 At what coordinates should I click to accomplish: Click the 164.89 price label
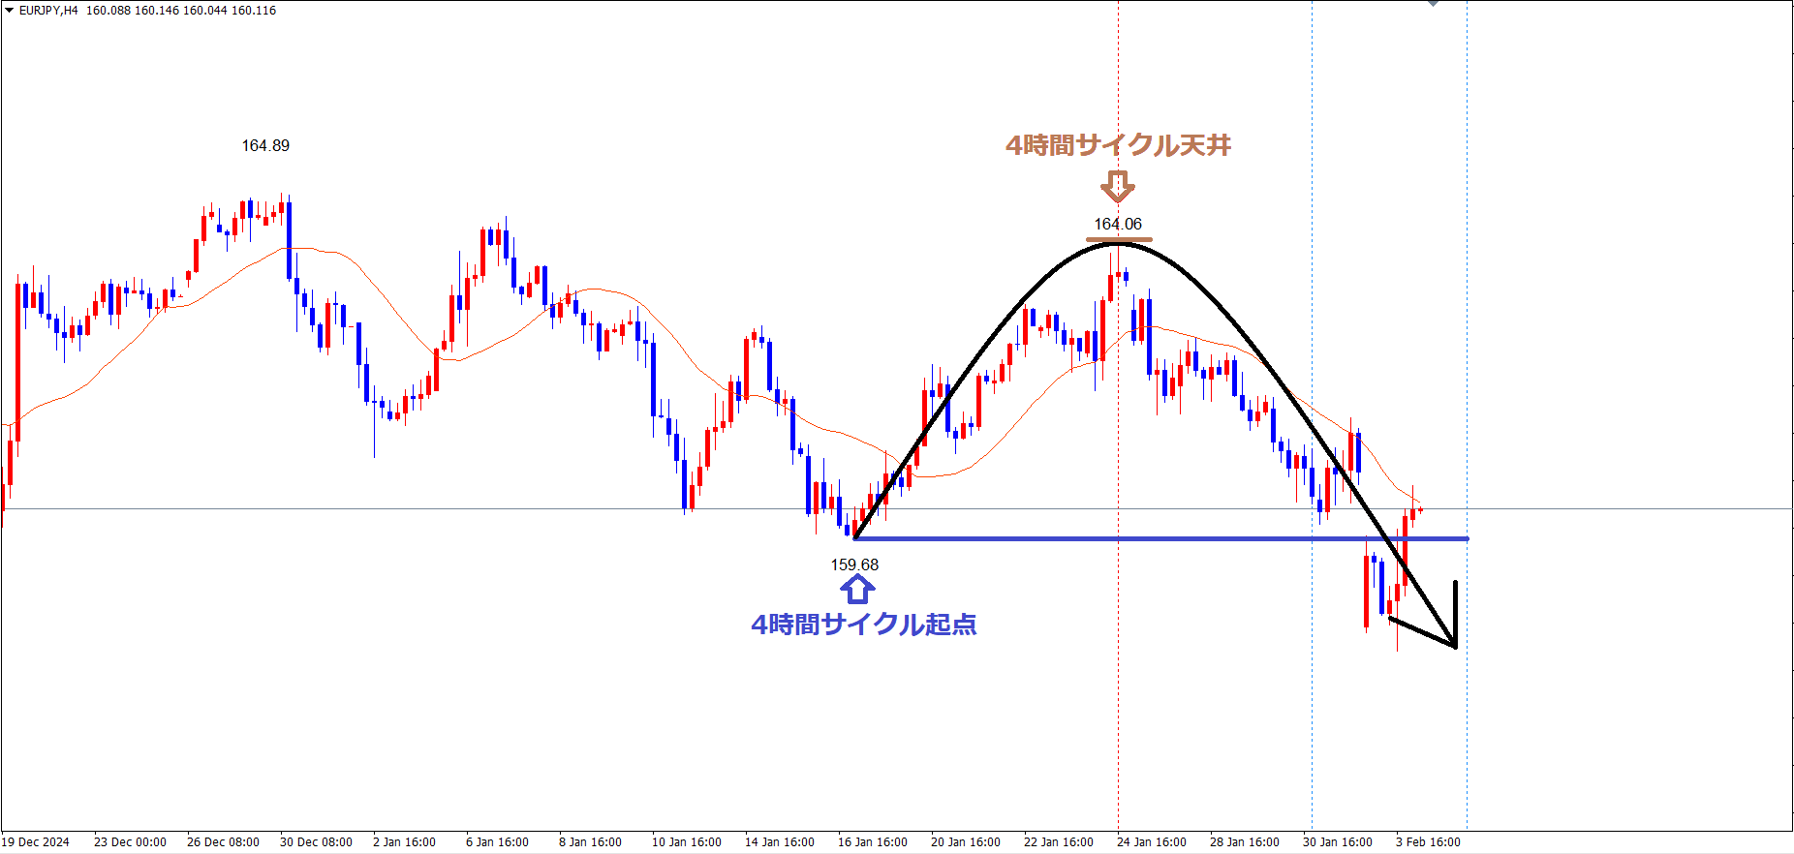click(x=265, y=146)
